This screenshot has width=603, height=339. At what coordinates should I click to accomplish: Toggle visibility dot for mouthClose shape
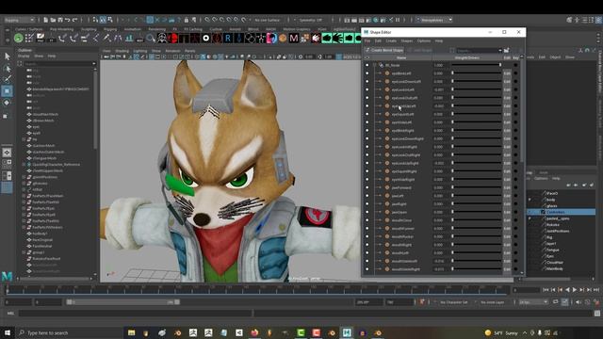click(x=367, y=220)
